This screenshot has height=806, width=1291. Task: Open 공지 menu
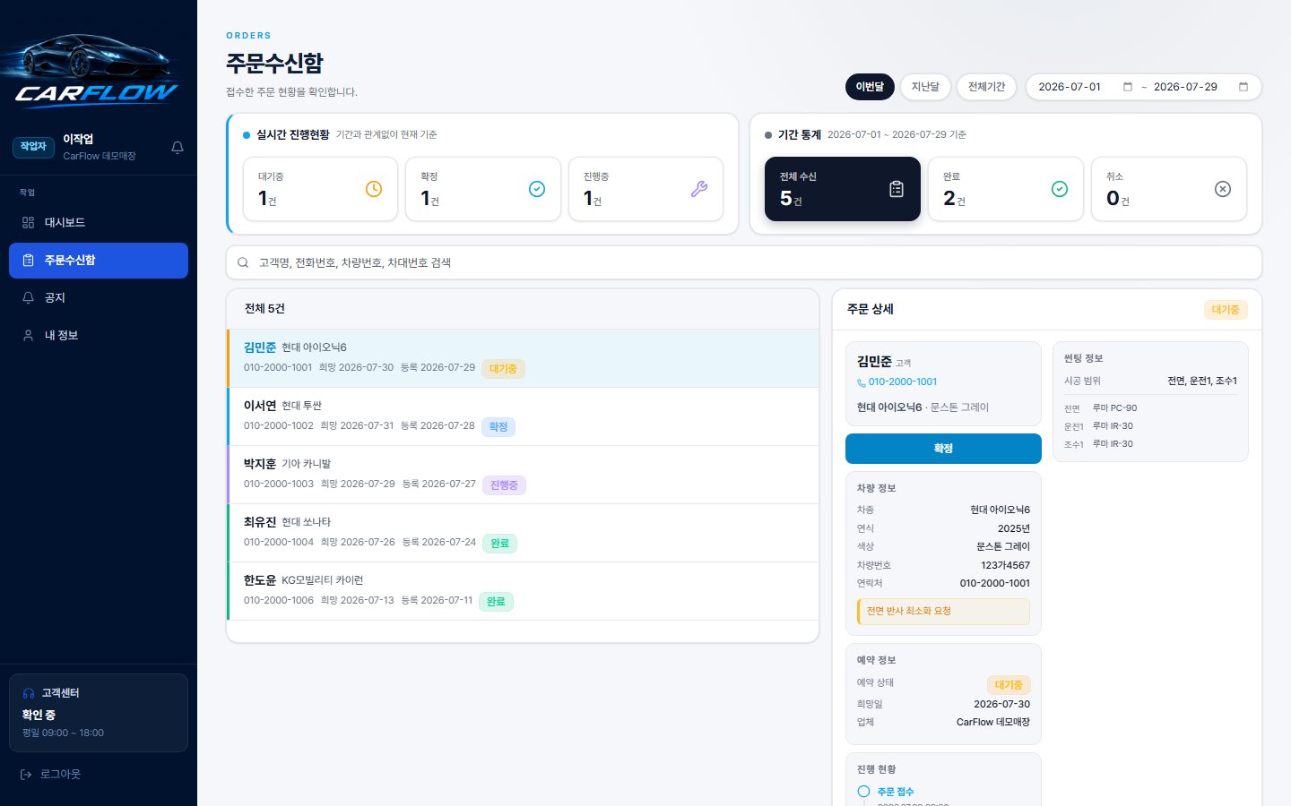coord(99,297)
